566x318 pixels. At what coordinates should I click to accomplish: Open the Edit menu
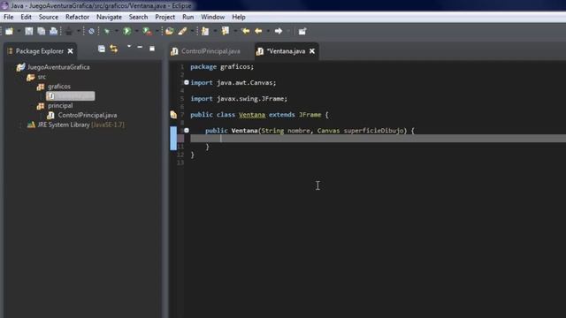tap(26, 17)
